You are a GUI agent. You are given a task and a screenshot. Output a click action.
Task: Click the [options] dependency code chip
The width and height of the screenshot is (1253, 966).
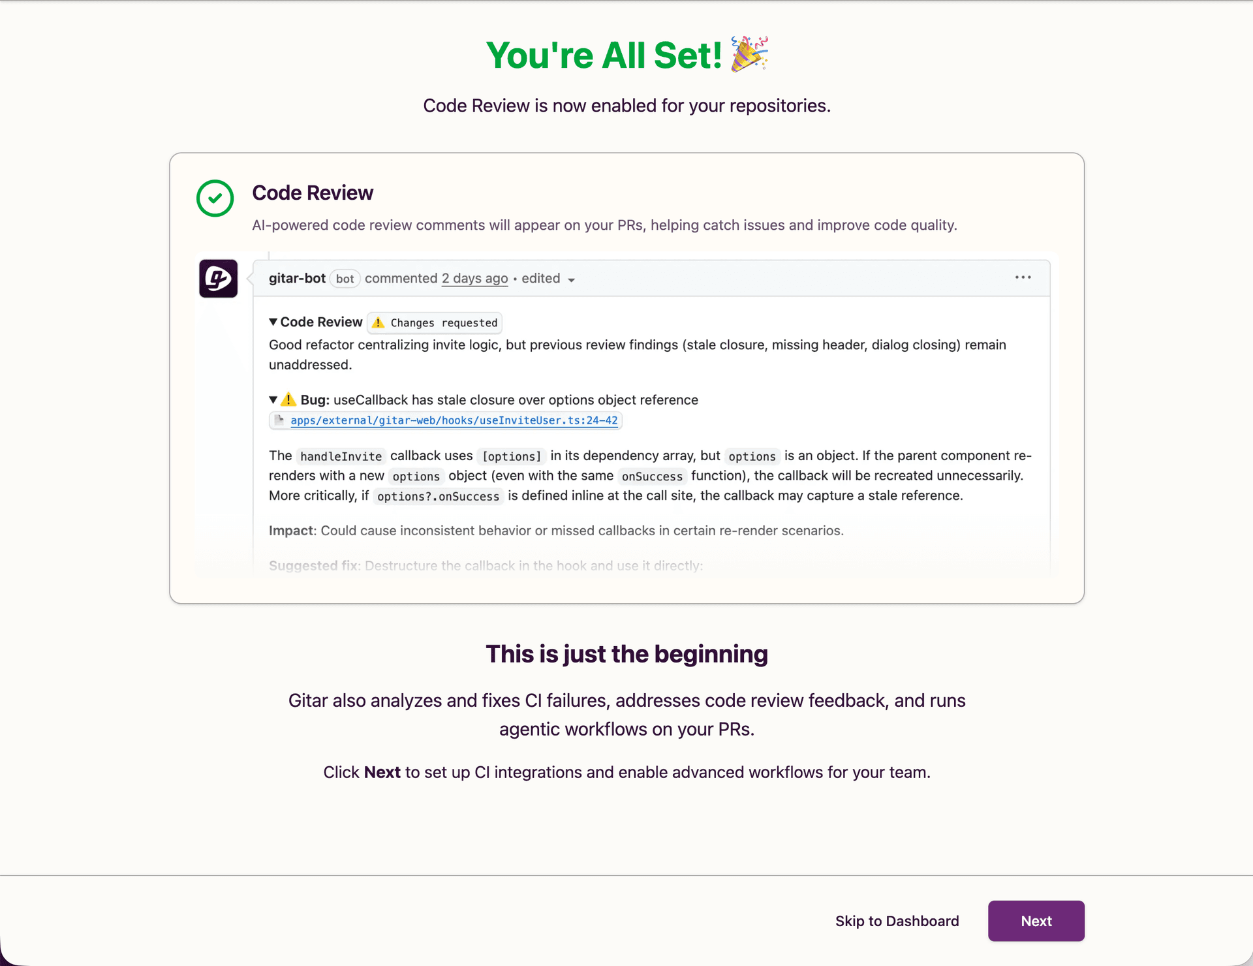point(512,456)
